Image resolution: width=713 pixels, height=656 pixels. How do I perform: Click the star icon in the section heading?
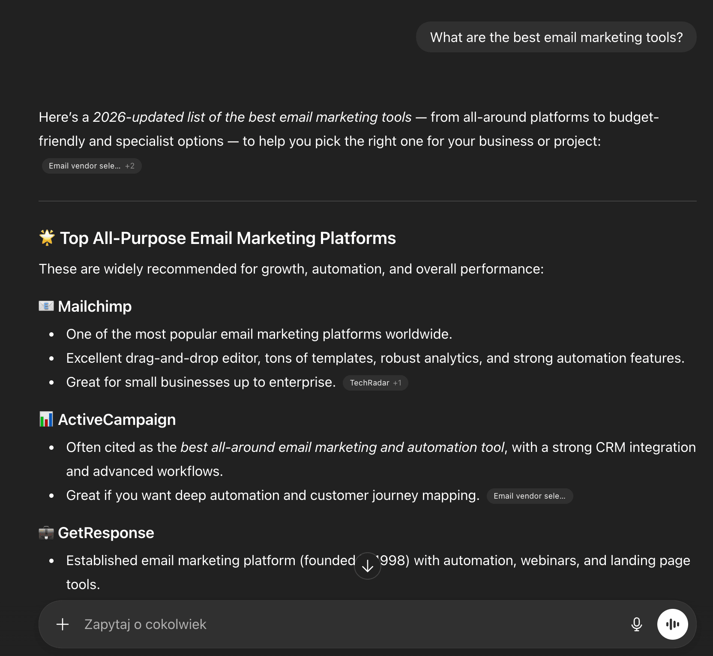click(47, 238)
